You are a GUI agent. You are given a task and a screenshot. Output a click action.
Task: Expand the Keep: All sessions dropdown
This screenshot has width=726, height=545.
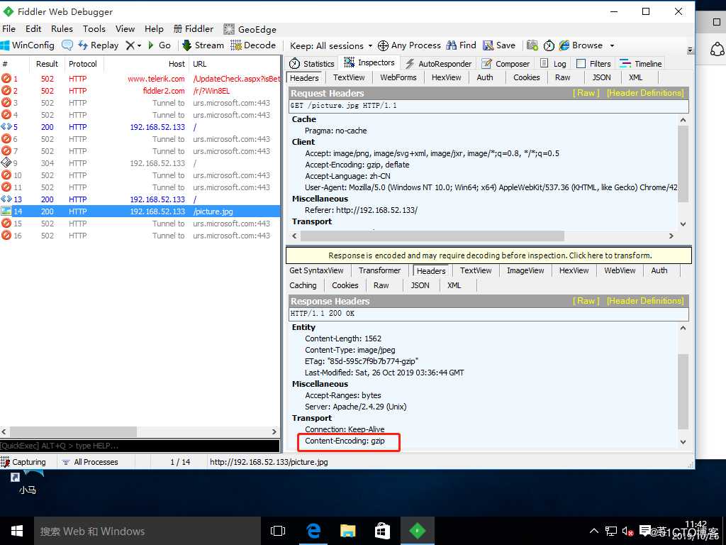(x=370, y=46)
